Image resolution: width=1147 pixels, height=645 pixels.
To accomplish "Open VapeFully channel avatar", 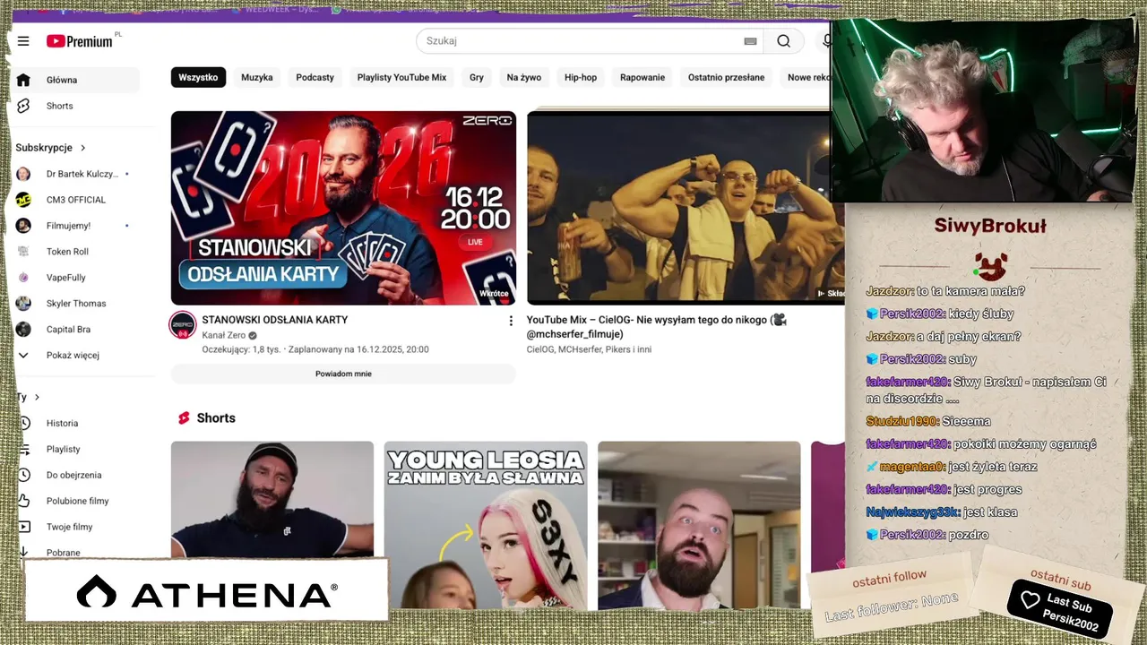I will [x=23, y=278].
